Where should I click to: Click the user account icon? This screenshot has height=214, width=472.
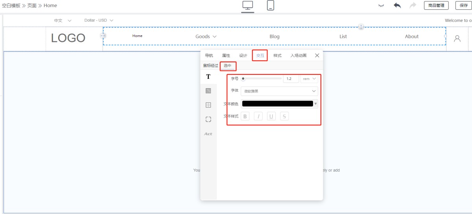pyautogui.click(x=457, y=38)
